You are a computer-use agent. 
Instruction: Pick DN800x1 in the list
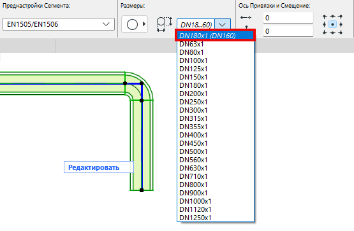[x=216, y=185]
